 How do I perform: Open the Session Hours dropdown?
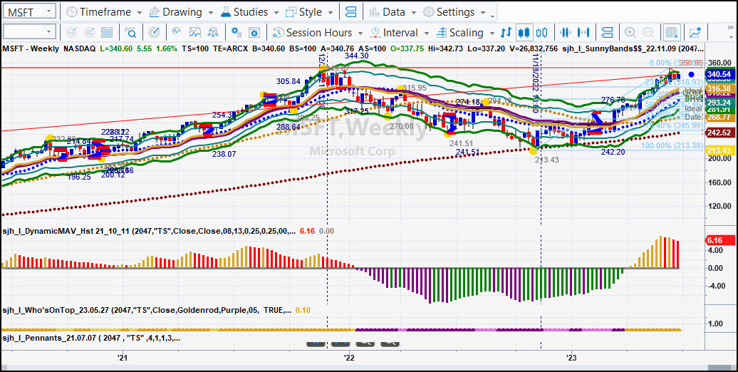[x=318, y=33]
